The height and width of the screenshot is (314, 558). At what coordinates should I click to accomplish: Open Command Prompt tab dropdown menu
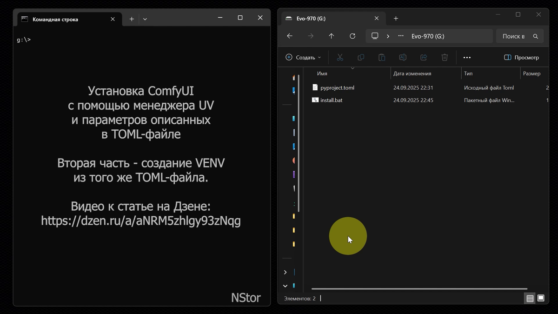(145, 19)
